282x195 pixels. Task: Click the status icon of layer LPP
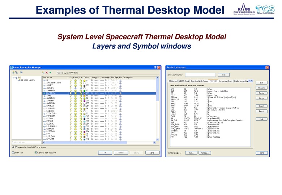pyautogui.click(x=44, y=134)
